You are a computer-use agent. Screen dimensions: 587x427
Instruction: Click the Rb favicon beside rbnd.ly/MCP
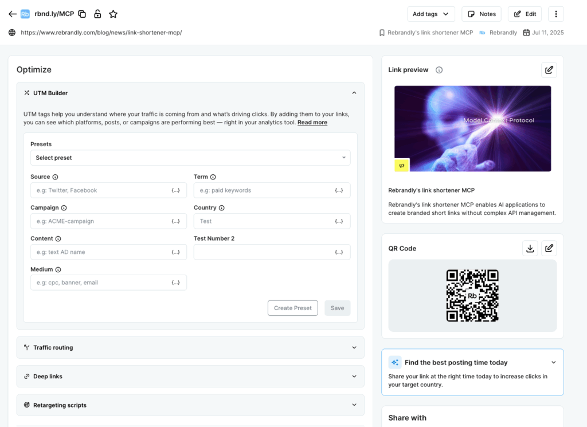coord(25,14)
